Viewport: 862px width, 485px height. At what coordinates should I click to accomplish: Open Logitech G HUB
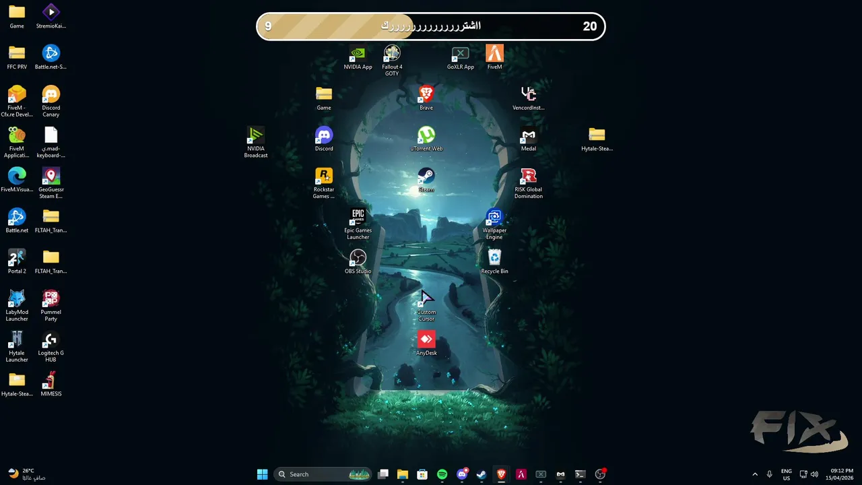[x=51, y=347]
